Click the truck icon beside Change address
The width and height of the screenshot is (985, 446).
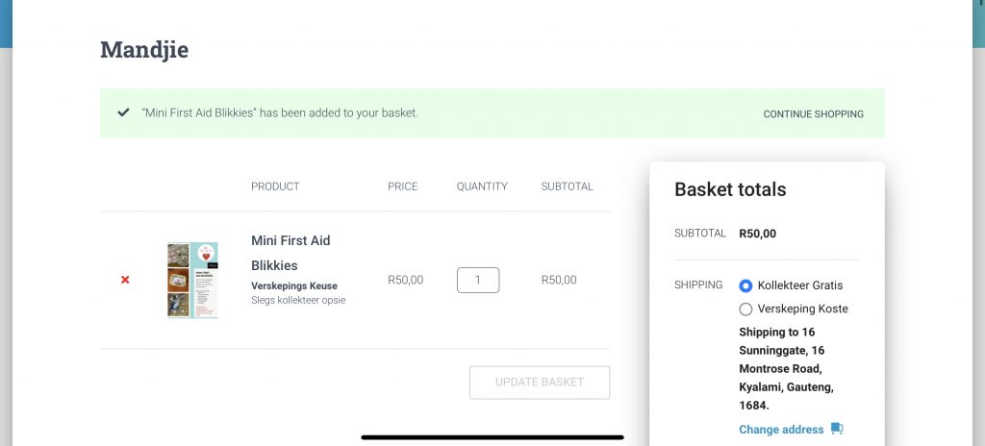pos(837,429)
